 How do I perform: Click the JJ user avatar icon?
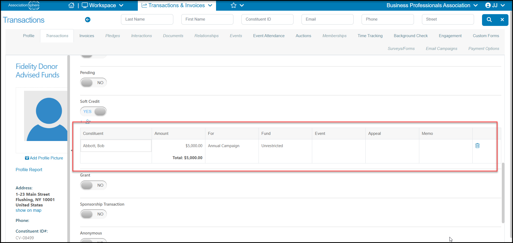pos(488,5)
